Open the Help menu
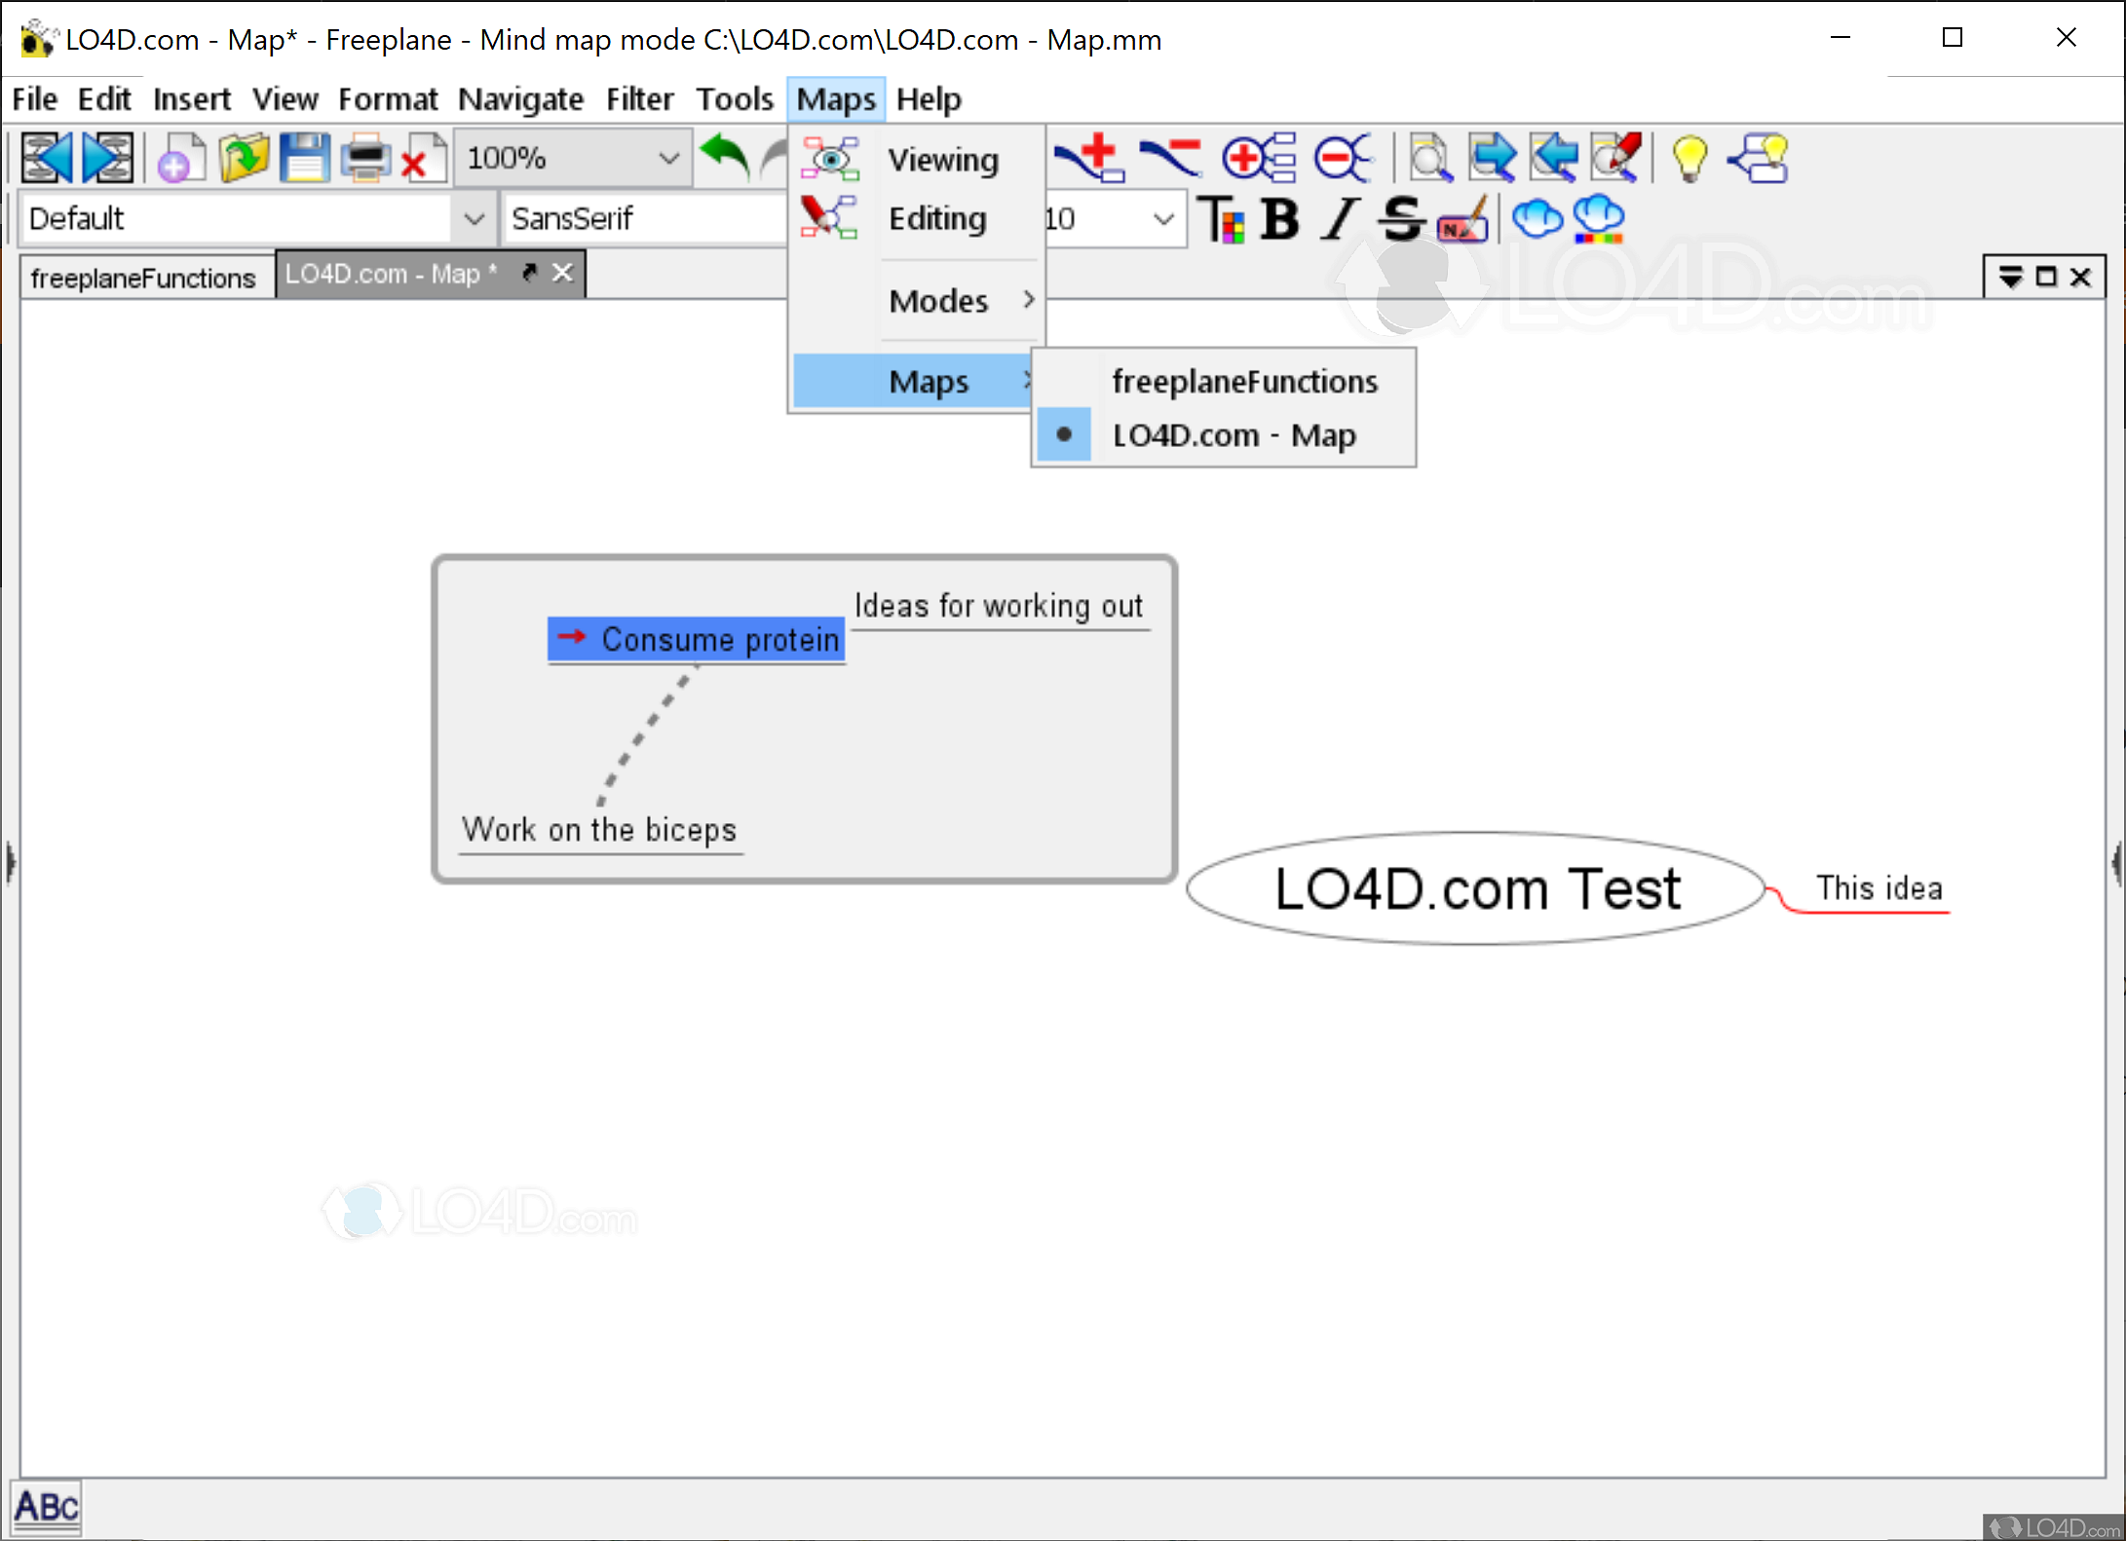This screenshot has height=1541, width=2126. [929, 99]
